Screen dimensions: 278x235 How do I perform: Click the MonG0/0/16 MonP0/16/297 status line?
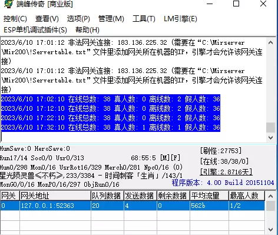tap(59, 184)
